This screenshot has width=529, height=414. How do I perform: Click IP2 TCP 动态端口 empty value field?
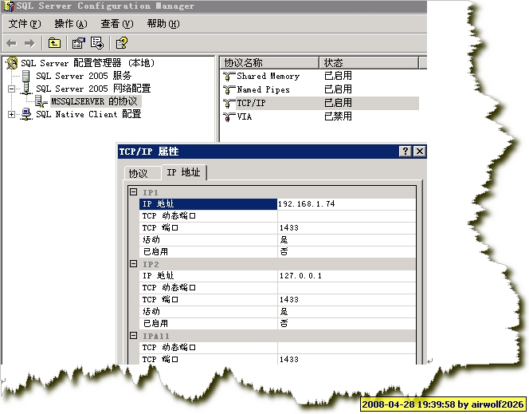coord(346,288)
